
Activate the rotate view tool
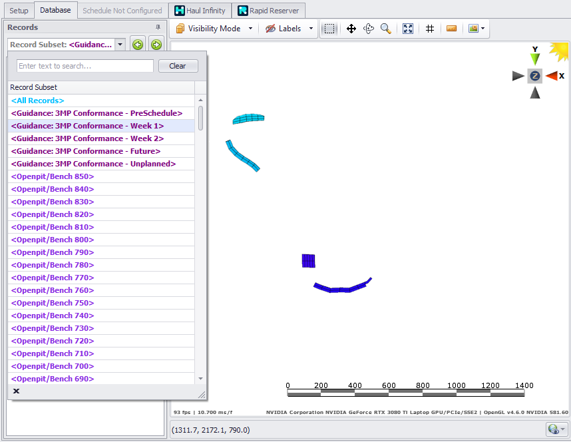369,29
